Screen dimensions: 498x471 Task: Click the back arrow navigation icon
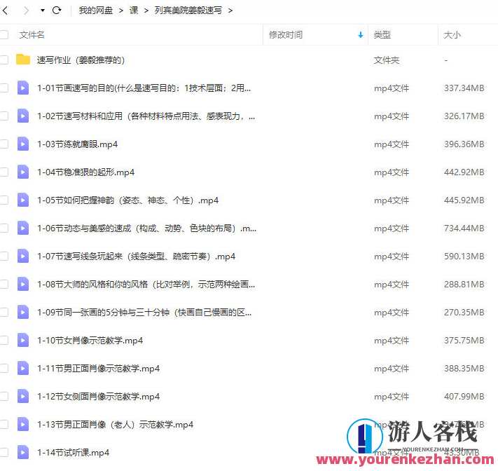pyautogui.click(x=6, y=11)
